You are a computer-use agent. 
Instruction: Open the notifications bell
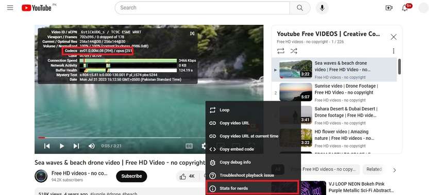405,8
